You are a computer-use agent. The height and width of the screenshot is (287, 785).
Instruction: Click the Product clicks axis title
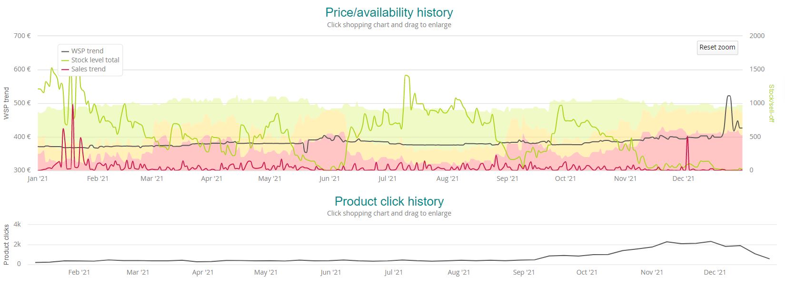click(x=6, y=244)
